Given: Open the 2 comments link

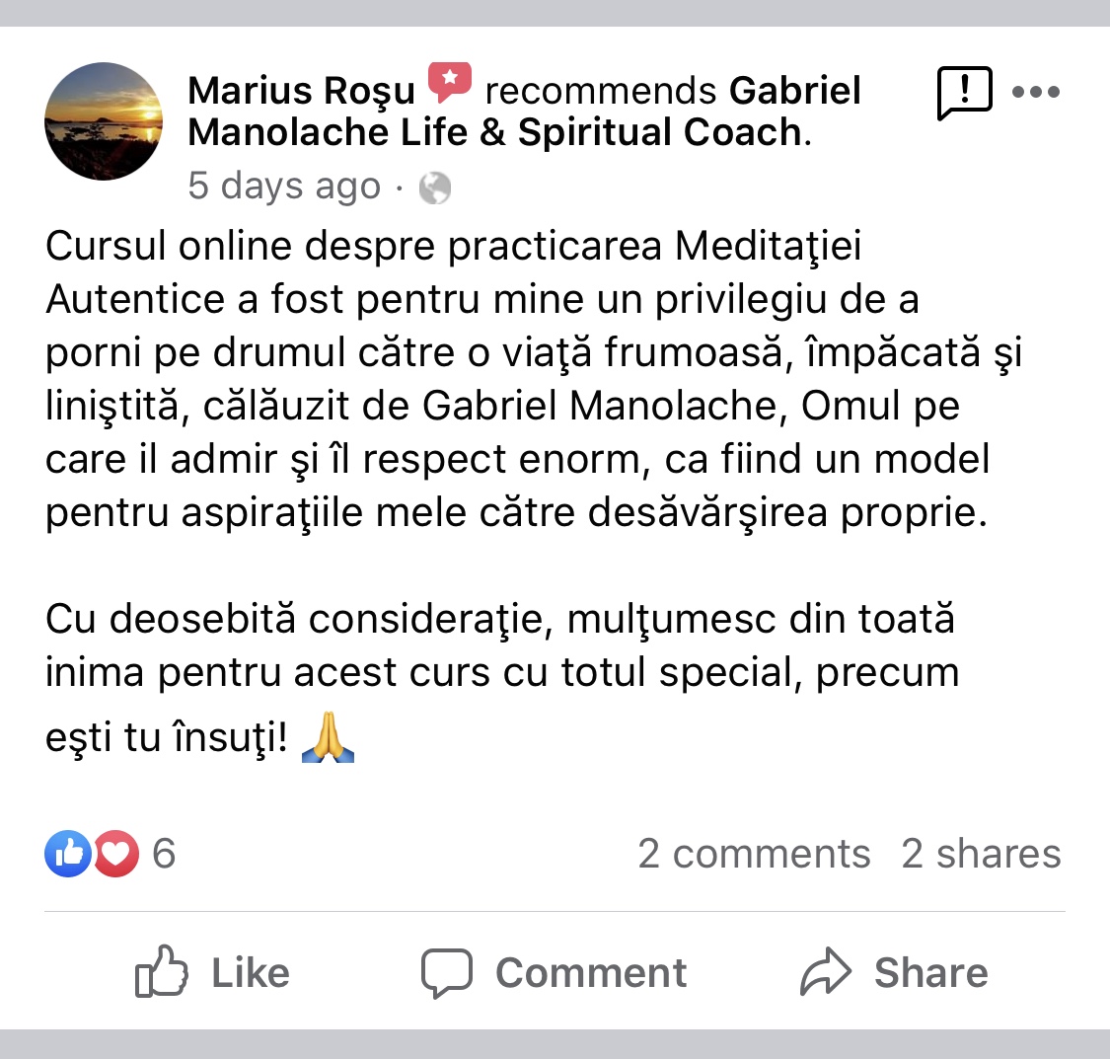Looking at the screenshot, I should [x=754, y=853].
